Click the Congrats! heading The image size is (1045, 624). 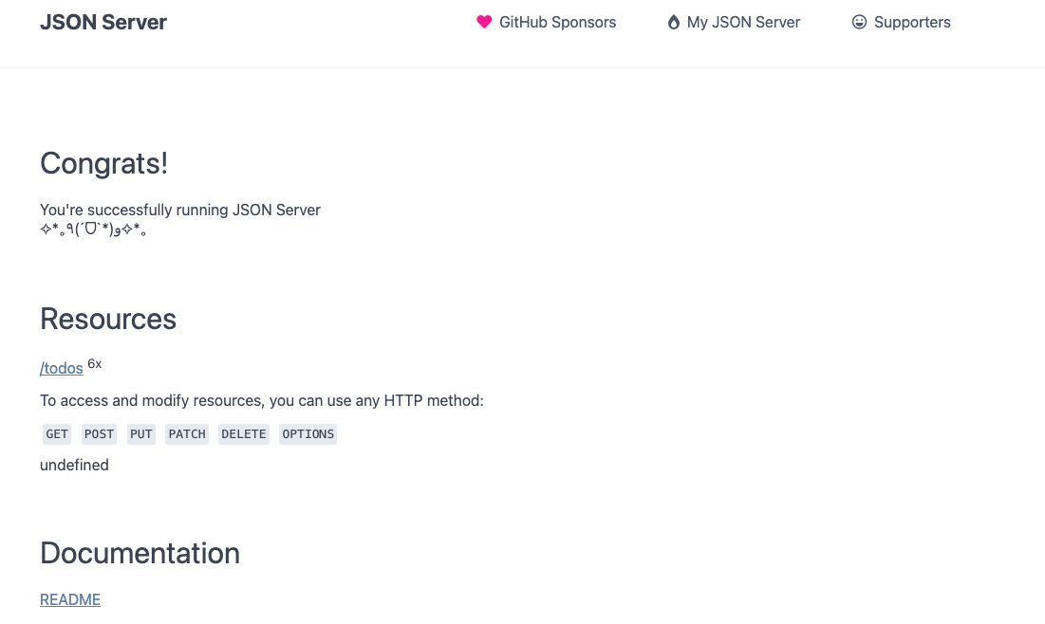104,163
